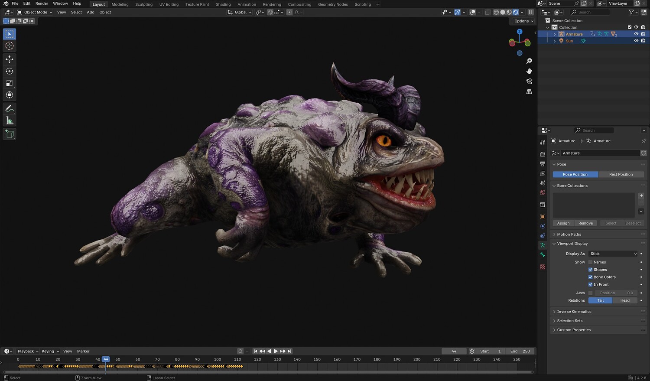Image resolution: width=650 pixels, height=381 pixels.
Task: Enable the Names checkbox
Action: [590, 262]
